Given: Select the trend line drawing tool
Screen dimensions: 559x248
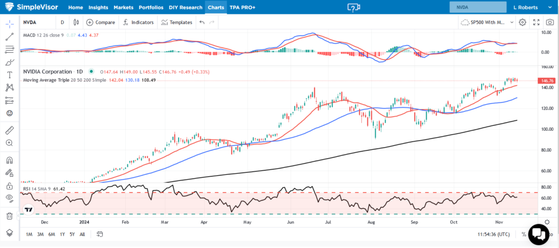Looking at the screenshot, I should 10,36.
